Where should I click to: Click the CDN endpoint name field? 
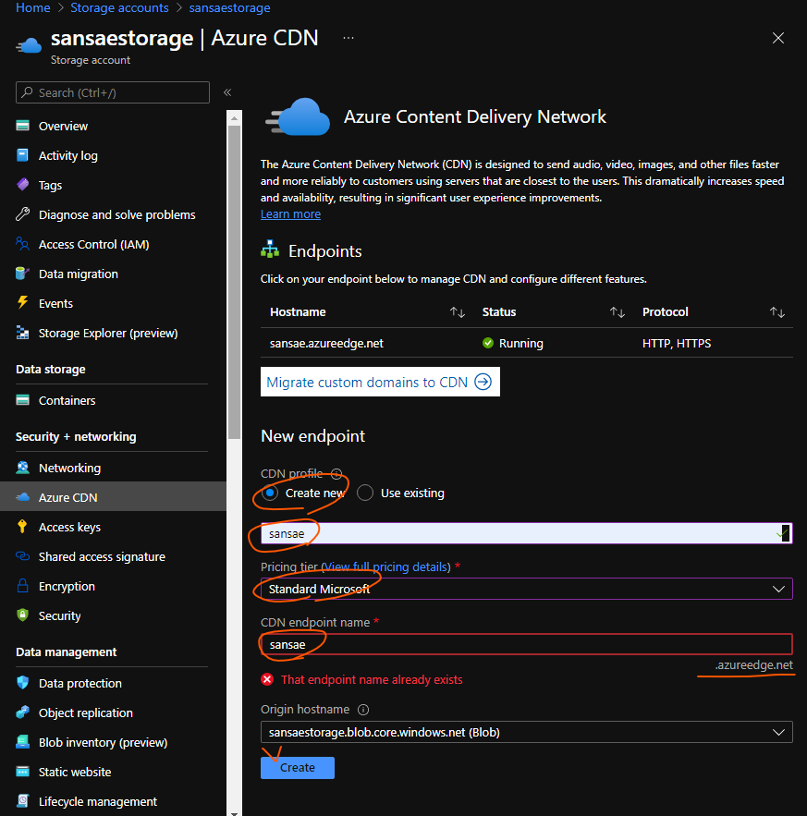point(526,643)
